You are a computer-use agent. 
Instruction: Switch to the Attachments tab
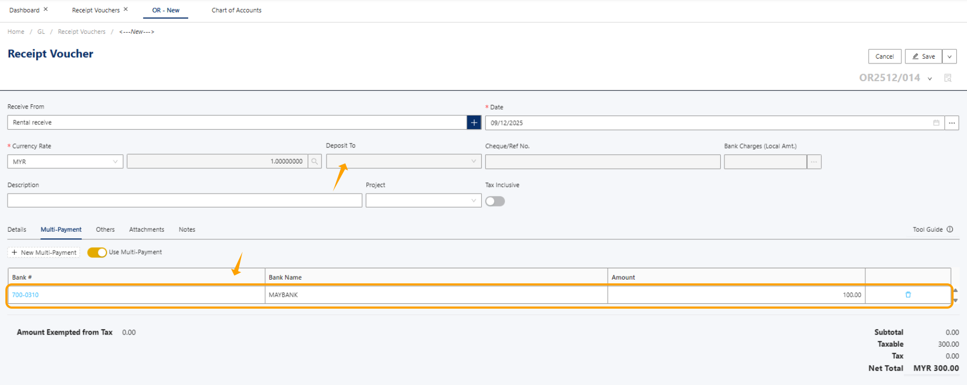pyautogui.click(x=146, y=230)
